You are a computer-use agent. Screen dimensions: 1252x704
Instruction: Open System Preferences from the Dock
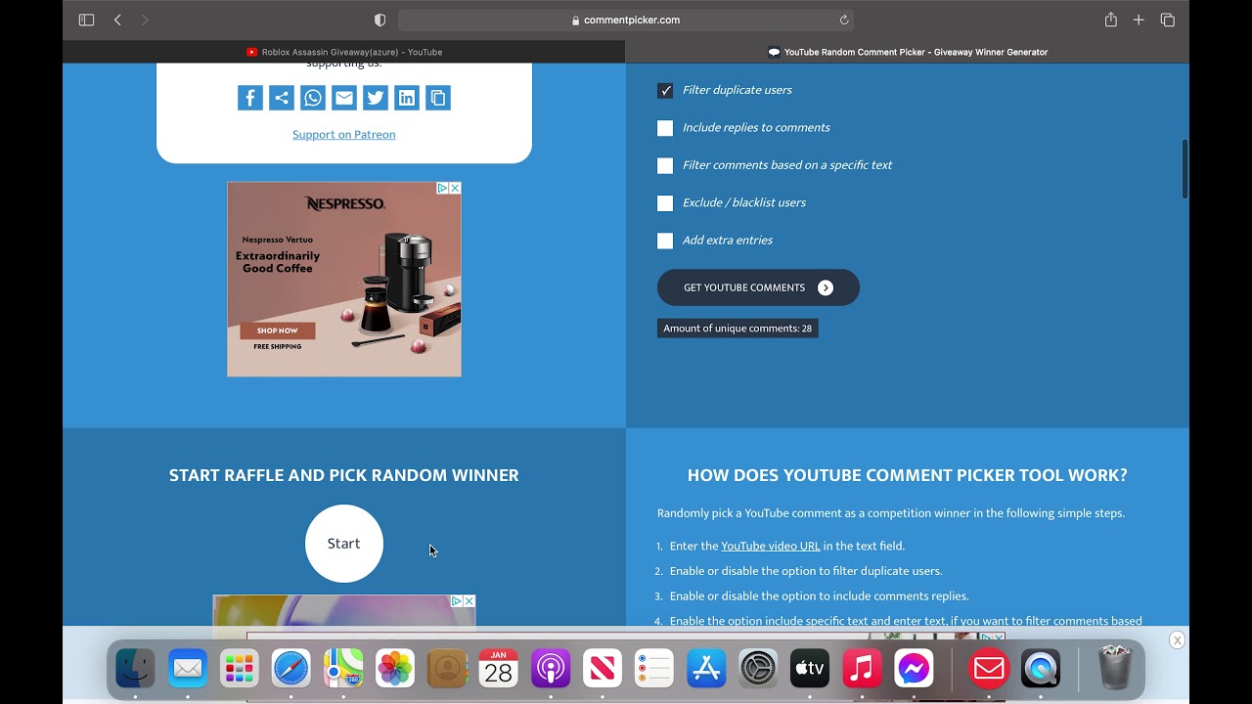tap(758, 669)
